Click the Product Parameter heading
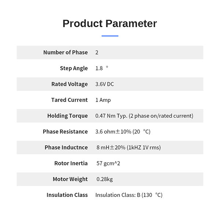This screenshot has width=220, height=220. [110, 23]
